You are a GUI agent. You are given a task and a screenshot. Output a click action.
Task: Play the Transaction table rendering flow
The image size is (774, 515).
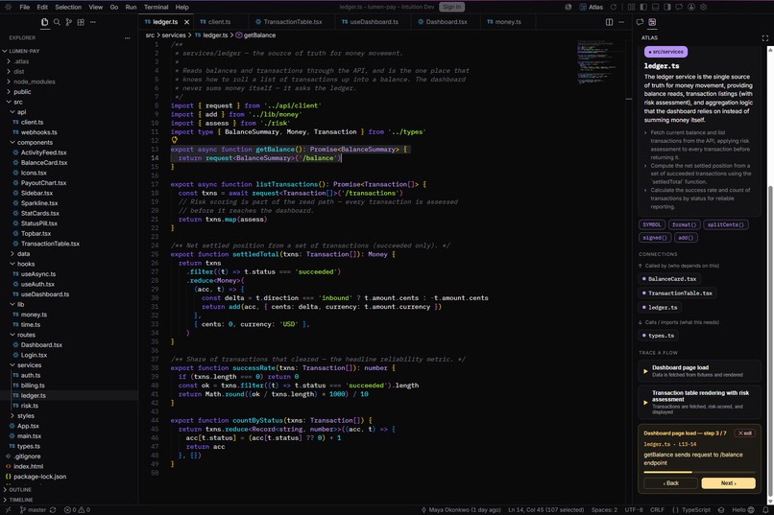click(645, 402)
